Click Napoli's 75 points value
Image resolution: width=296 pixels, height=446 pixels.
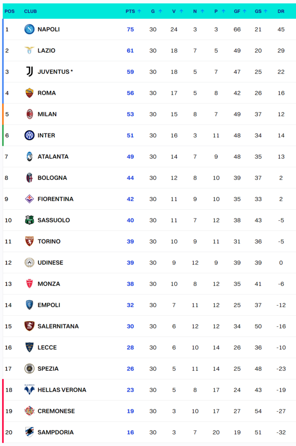[x=130, y=29]
